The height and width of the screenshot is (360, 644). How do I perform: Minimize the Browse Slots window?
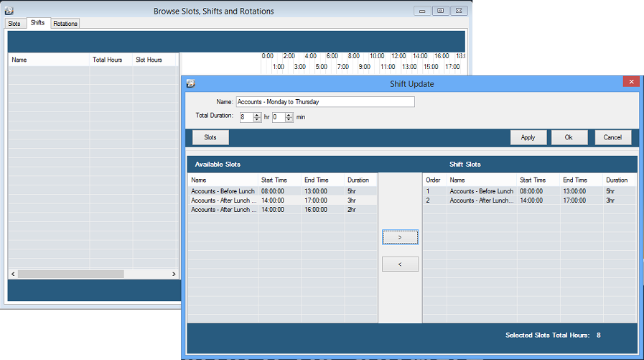point(422,11)
